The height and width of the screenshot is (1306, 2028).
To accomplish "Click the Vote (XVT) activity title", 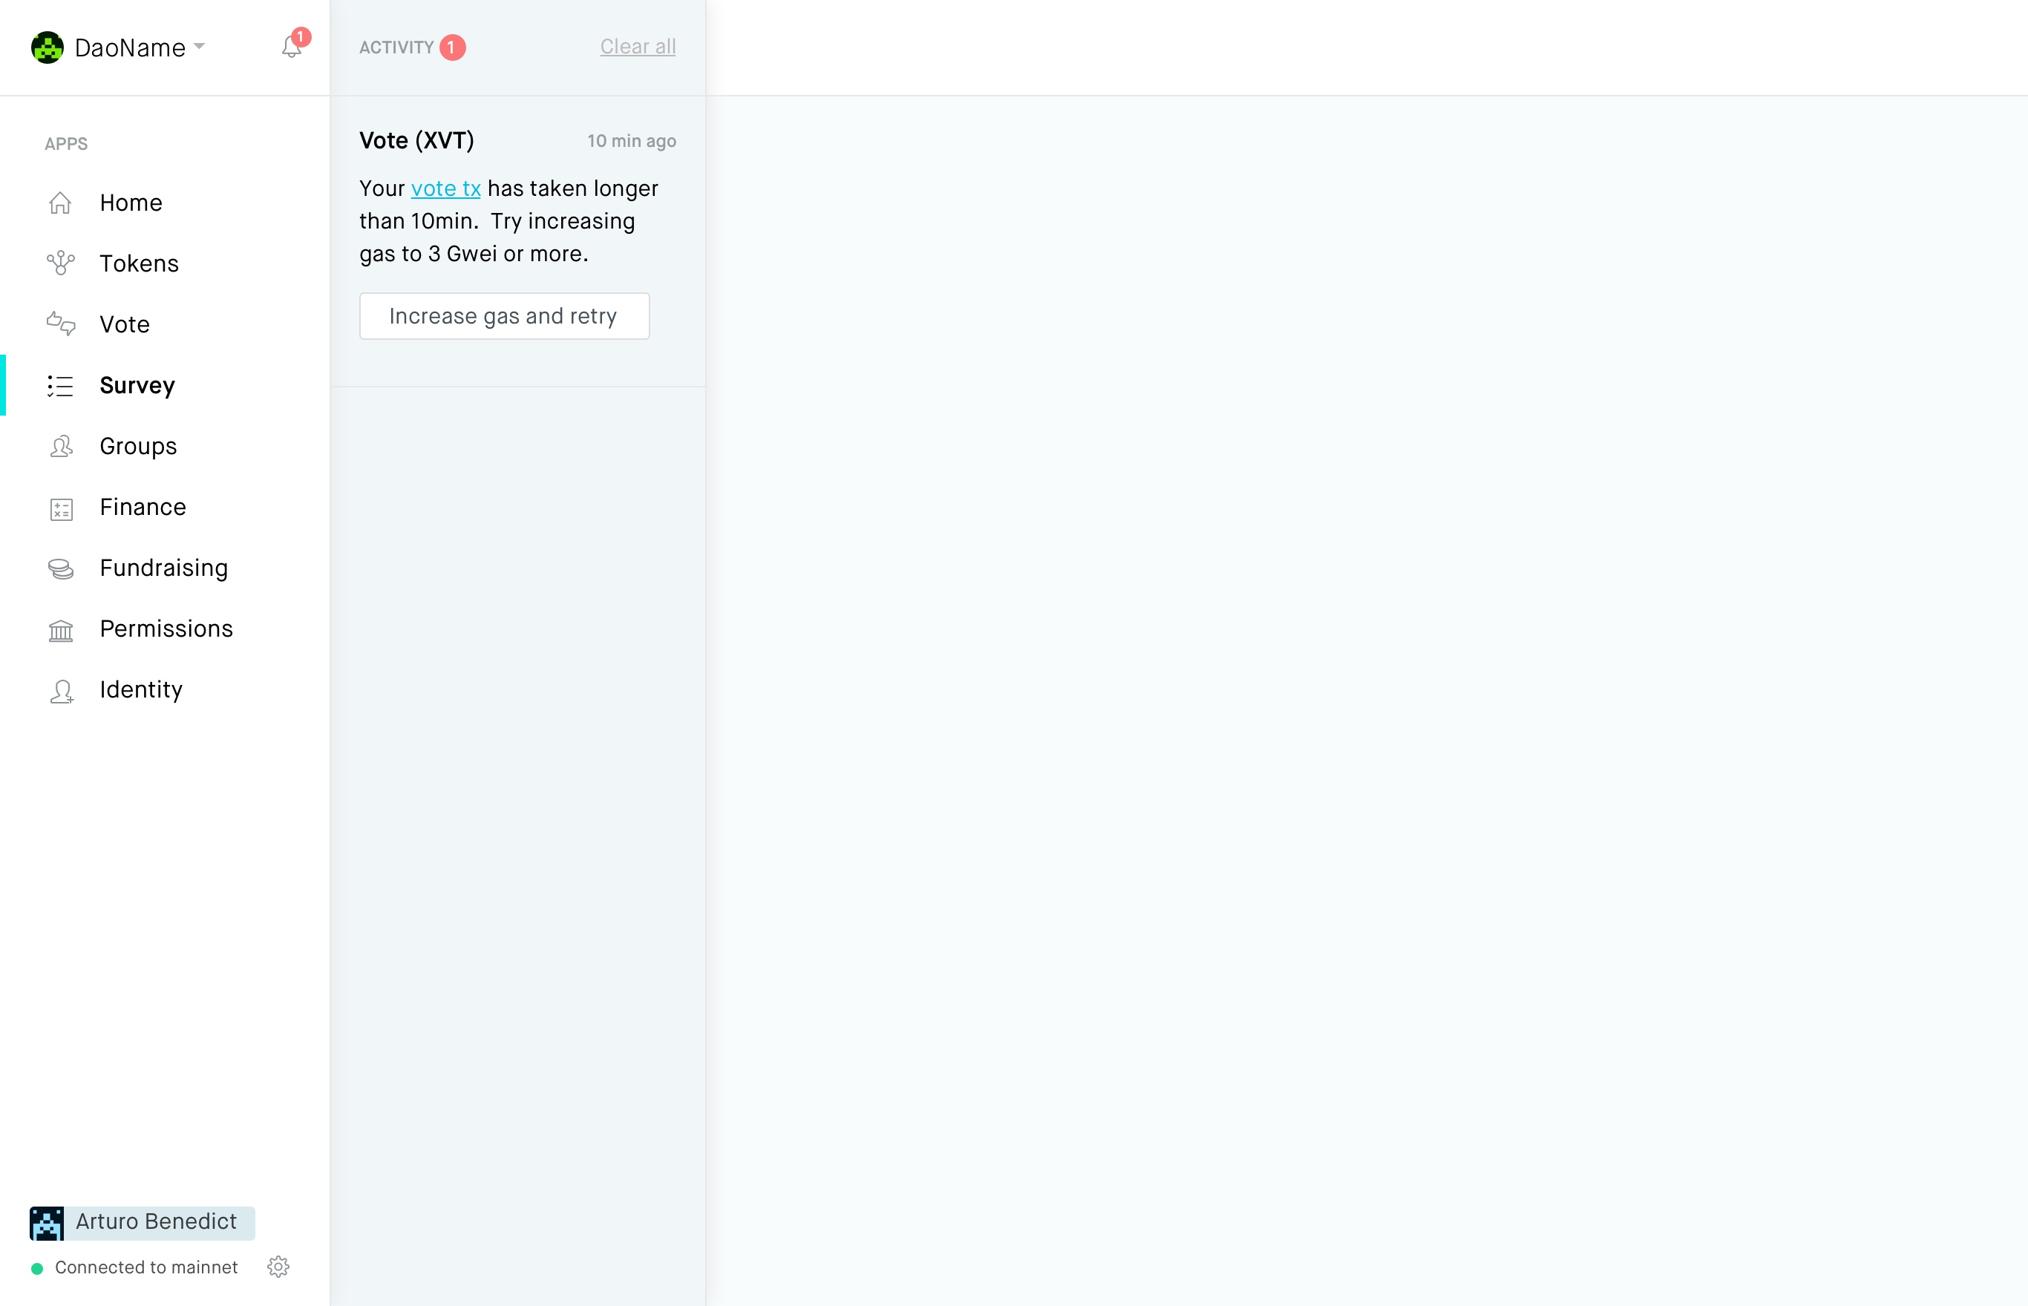I will tap(416, 140).
